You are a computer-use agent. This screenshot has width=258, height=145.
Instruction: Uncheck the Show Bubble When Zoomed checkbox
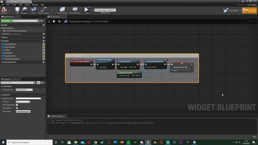17,105
